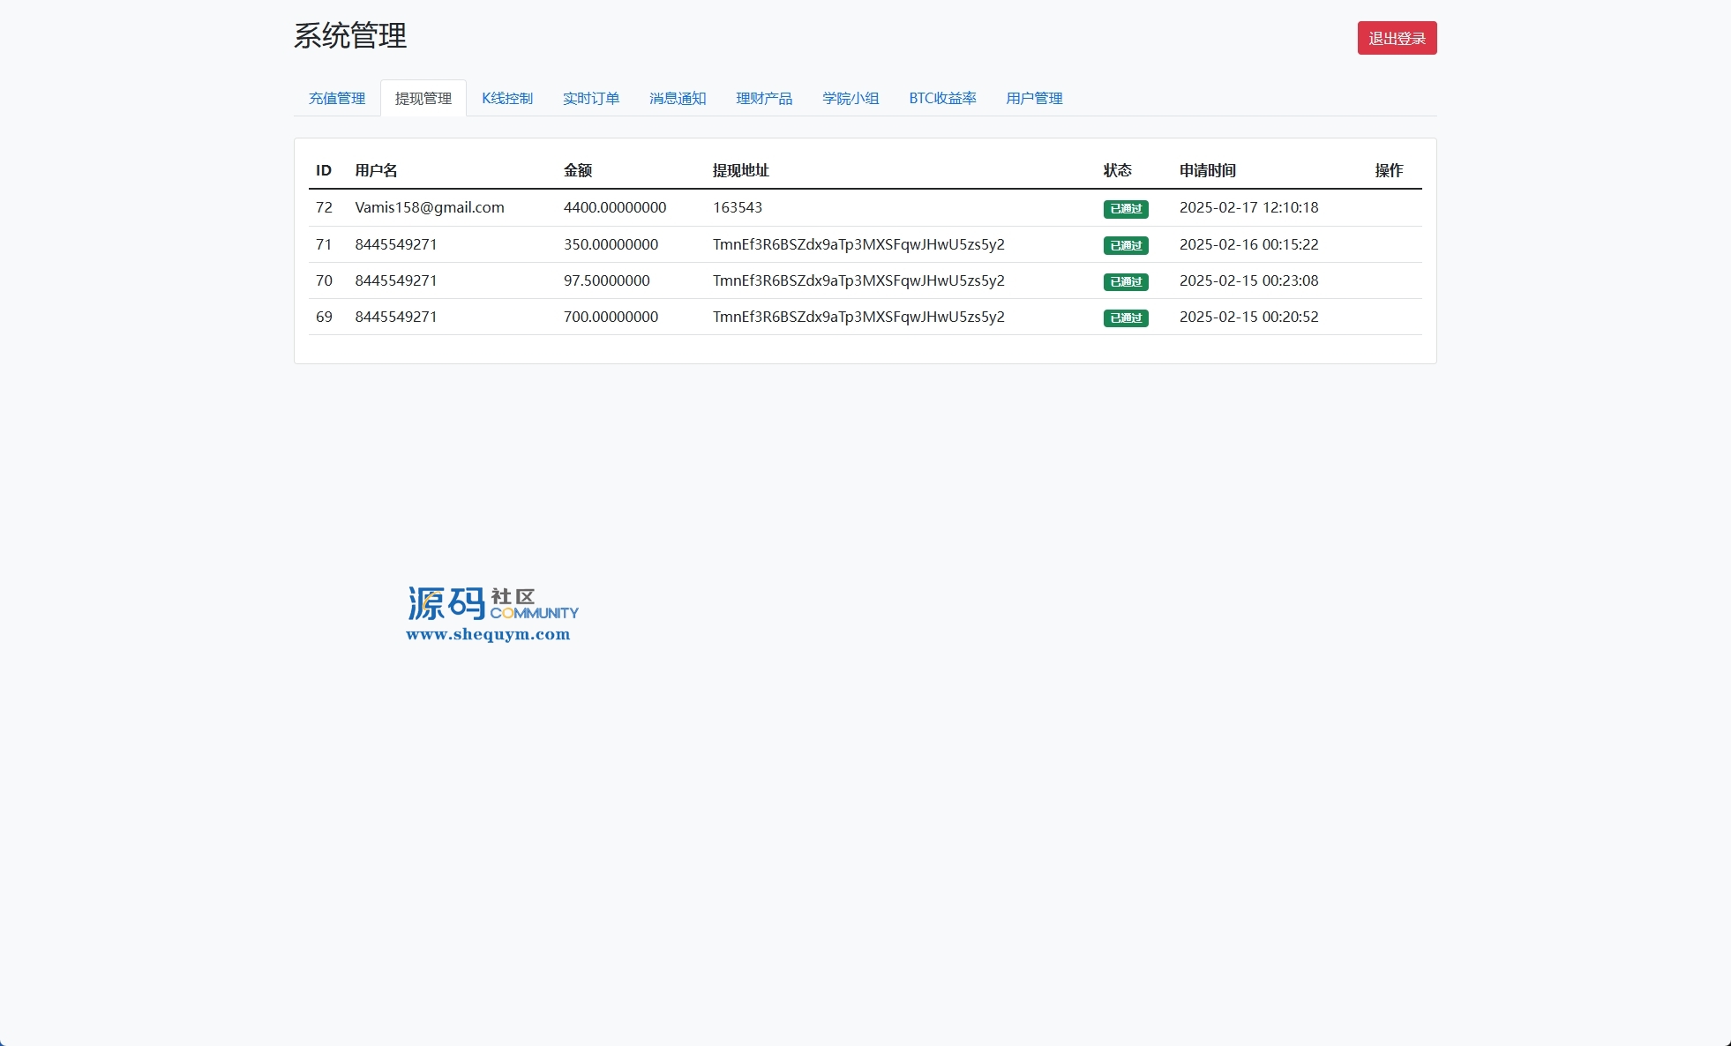Click the 已通过 status badge in row 69
The image size is (1731, 1046).
1126,318
